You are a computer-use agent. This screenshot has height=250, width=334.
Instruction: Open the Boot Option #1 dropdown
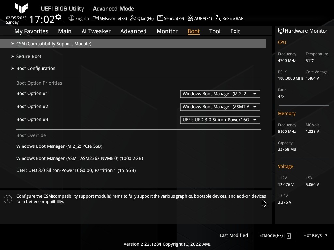pyautogui.click(x=220, y=94)
